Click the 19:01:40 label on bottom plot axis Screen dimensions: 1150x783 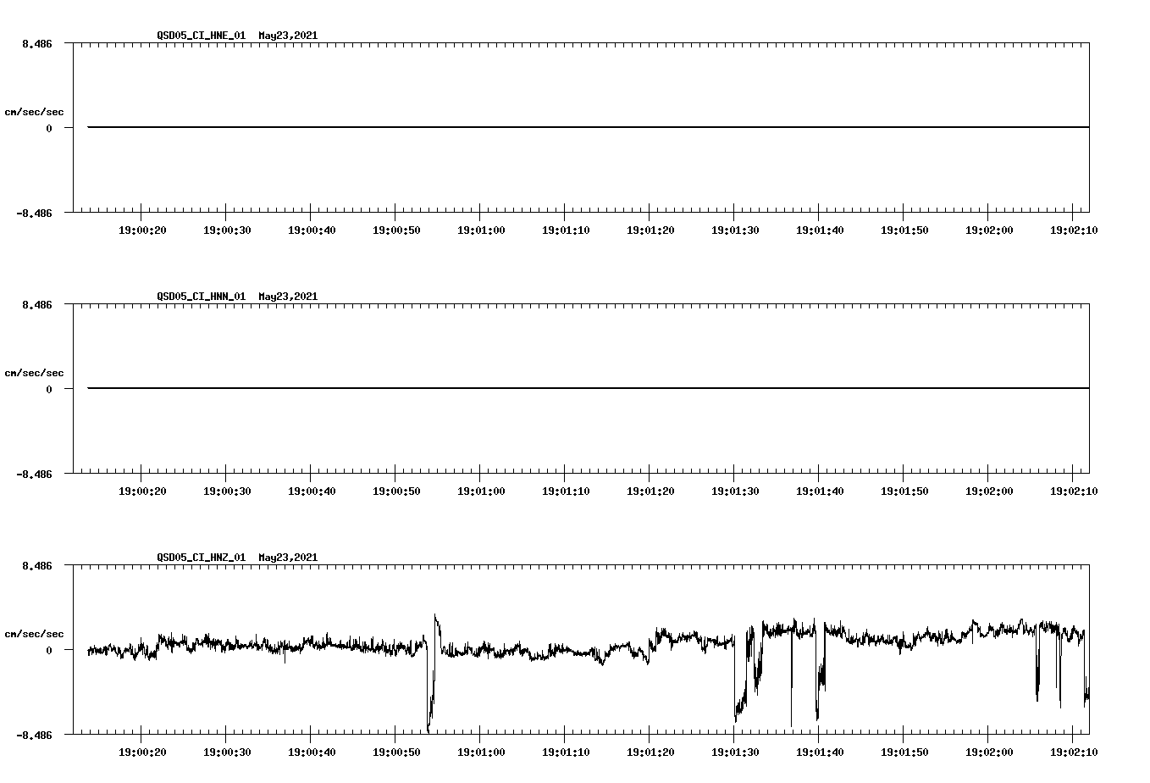coord(821,751)
